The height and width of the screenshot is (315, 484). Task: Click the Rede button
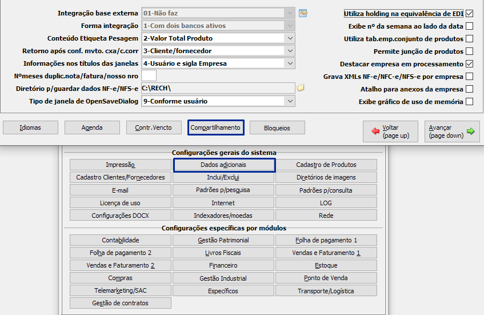point(326,216)
